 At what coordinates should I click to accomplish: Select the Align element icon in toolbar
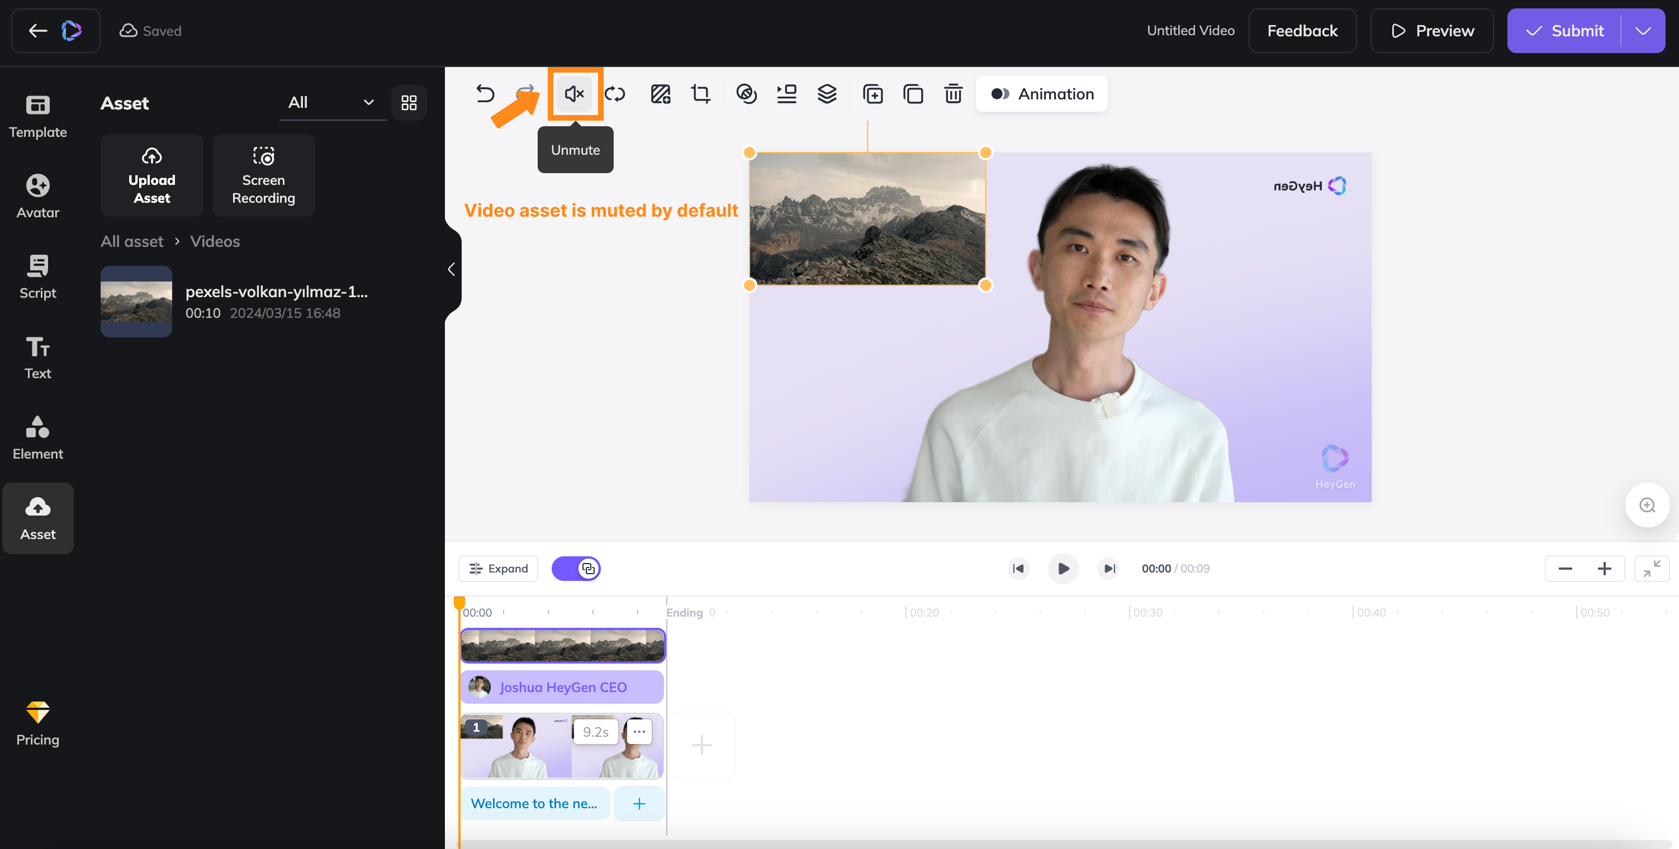tap(786, 93)
